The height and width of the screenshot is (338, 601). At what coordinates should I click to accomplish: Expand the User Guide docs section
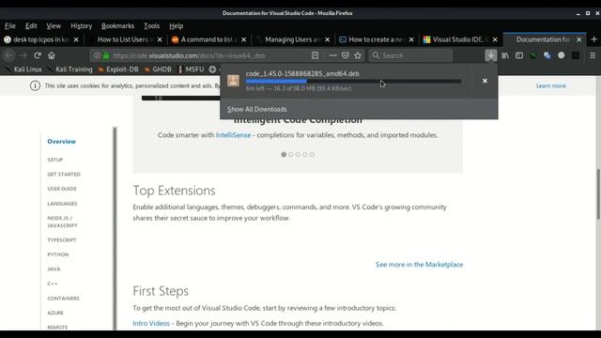pyautogui.click(x=62, y=189)
